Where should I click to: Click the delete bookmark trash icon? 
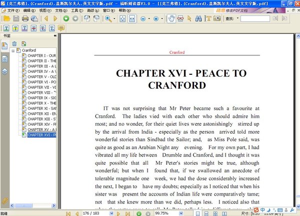14,44
